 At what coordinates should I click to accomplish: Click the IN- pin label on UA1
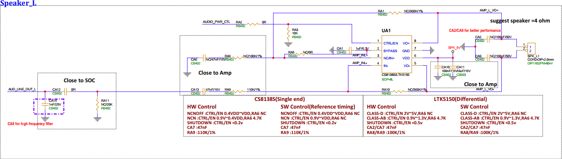tap(386, 66)
